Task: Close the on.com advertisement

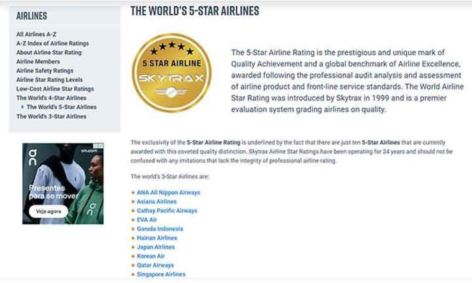Action: pyautogui.click(x=101, y=146)
